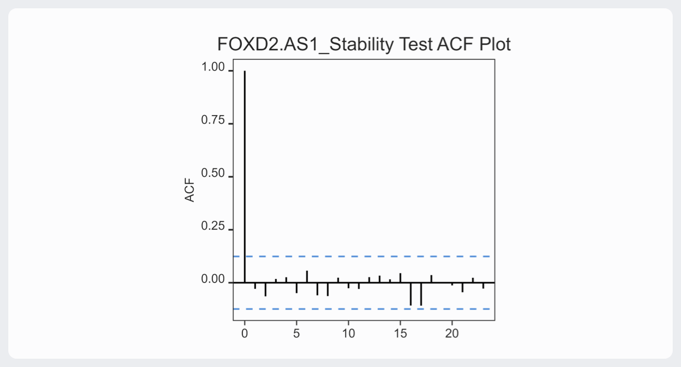Click the 0.50 y-axis tick label

coord(213,174)
